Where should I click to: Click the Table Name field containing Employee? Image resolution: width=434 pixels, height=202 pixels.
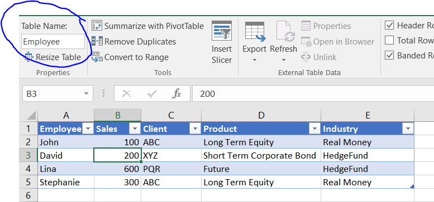53,42
